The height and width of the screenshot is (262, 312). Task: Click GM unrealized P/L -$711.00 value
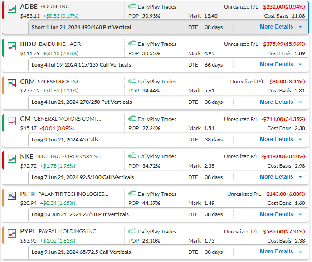pyautogui.click(x=283, y=119)
